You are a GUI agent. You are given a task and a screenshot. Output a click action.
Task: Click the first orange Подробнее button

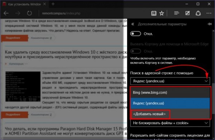(x=15, y=38)
